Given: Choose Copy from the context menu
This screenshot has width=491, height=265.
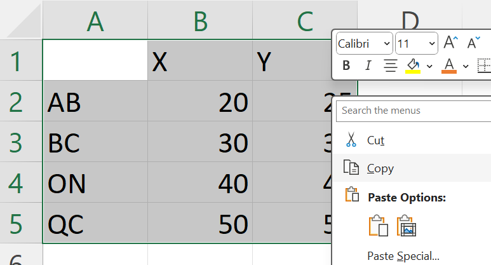Looking at the screenshot, I should point(380,168).
